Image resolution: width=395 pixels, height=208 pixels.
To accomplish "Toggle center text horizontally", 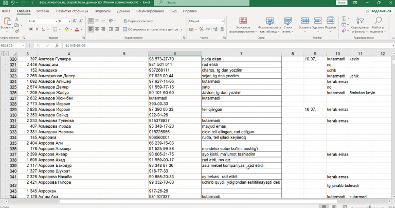I will 97,29.
